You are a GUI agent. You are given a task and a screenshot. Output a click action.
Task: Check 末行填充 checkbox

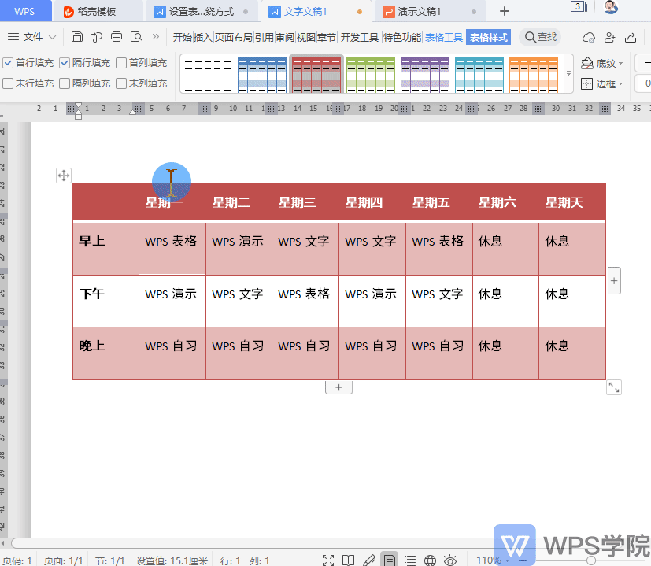click(x=8, y=83)
